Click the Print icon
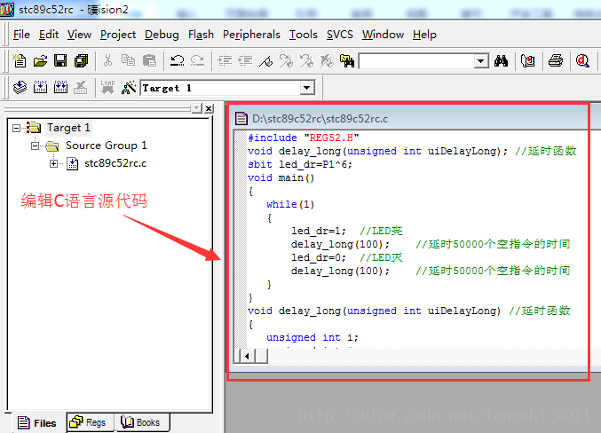 [556, 60]
